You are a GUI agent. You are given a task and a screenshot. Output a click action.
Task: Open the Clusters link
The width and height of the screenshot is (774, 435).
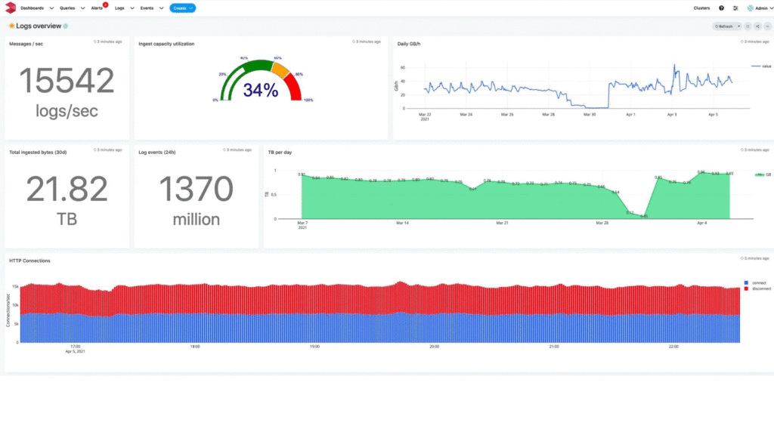[x=701, y=8]
